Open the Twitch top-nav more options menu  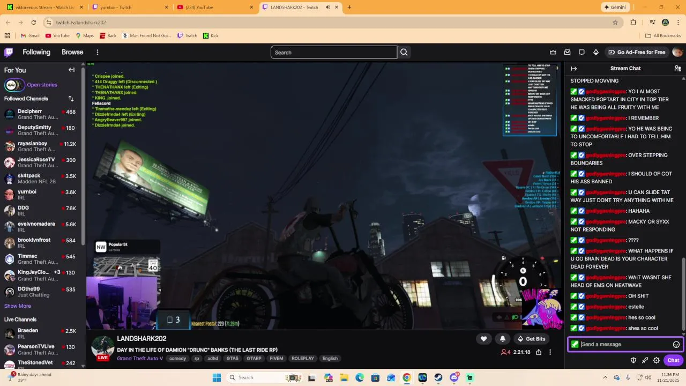(98, 52)
